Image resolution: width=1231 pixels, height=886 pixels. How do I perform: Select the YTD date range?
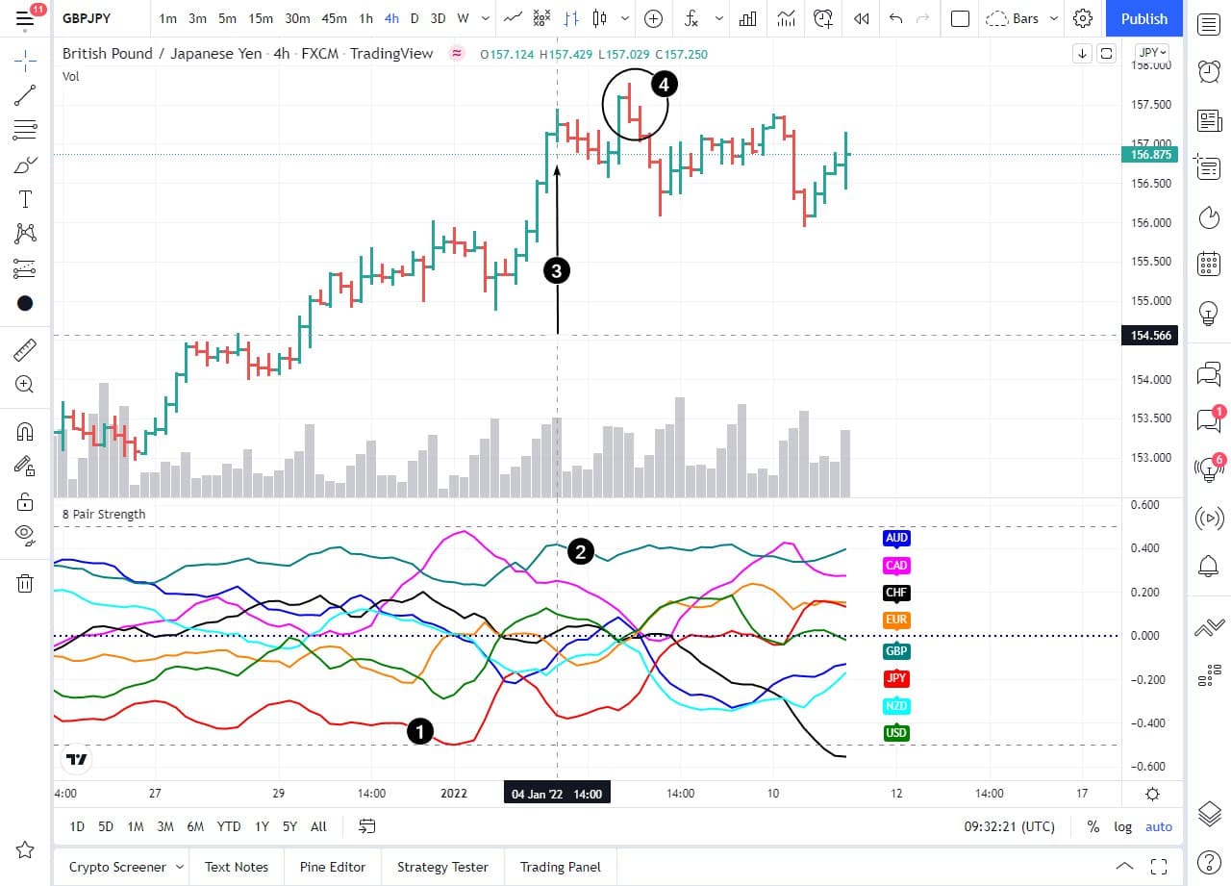tap(229, 826)
